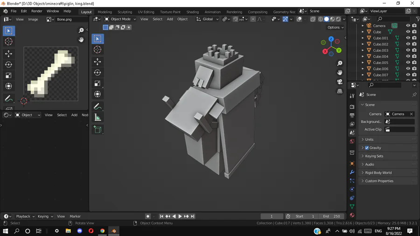Open the Object Mode dropdown
Screen dimensions: 420x236
pyautogui.click(x=120, y=19)
